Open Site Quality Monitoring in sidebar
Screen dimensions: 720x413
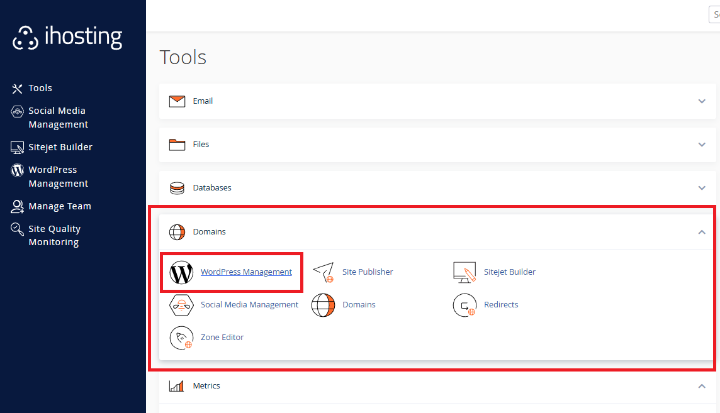coord(55,235)
